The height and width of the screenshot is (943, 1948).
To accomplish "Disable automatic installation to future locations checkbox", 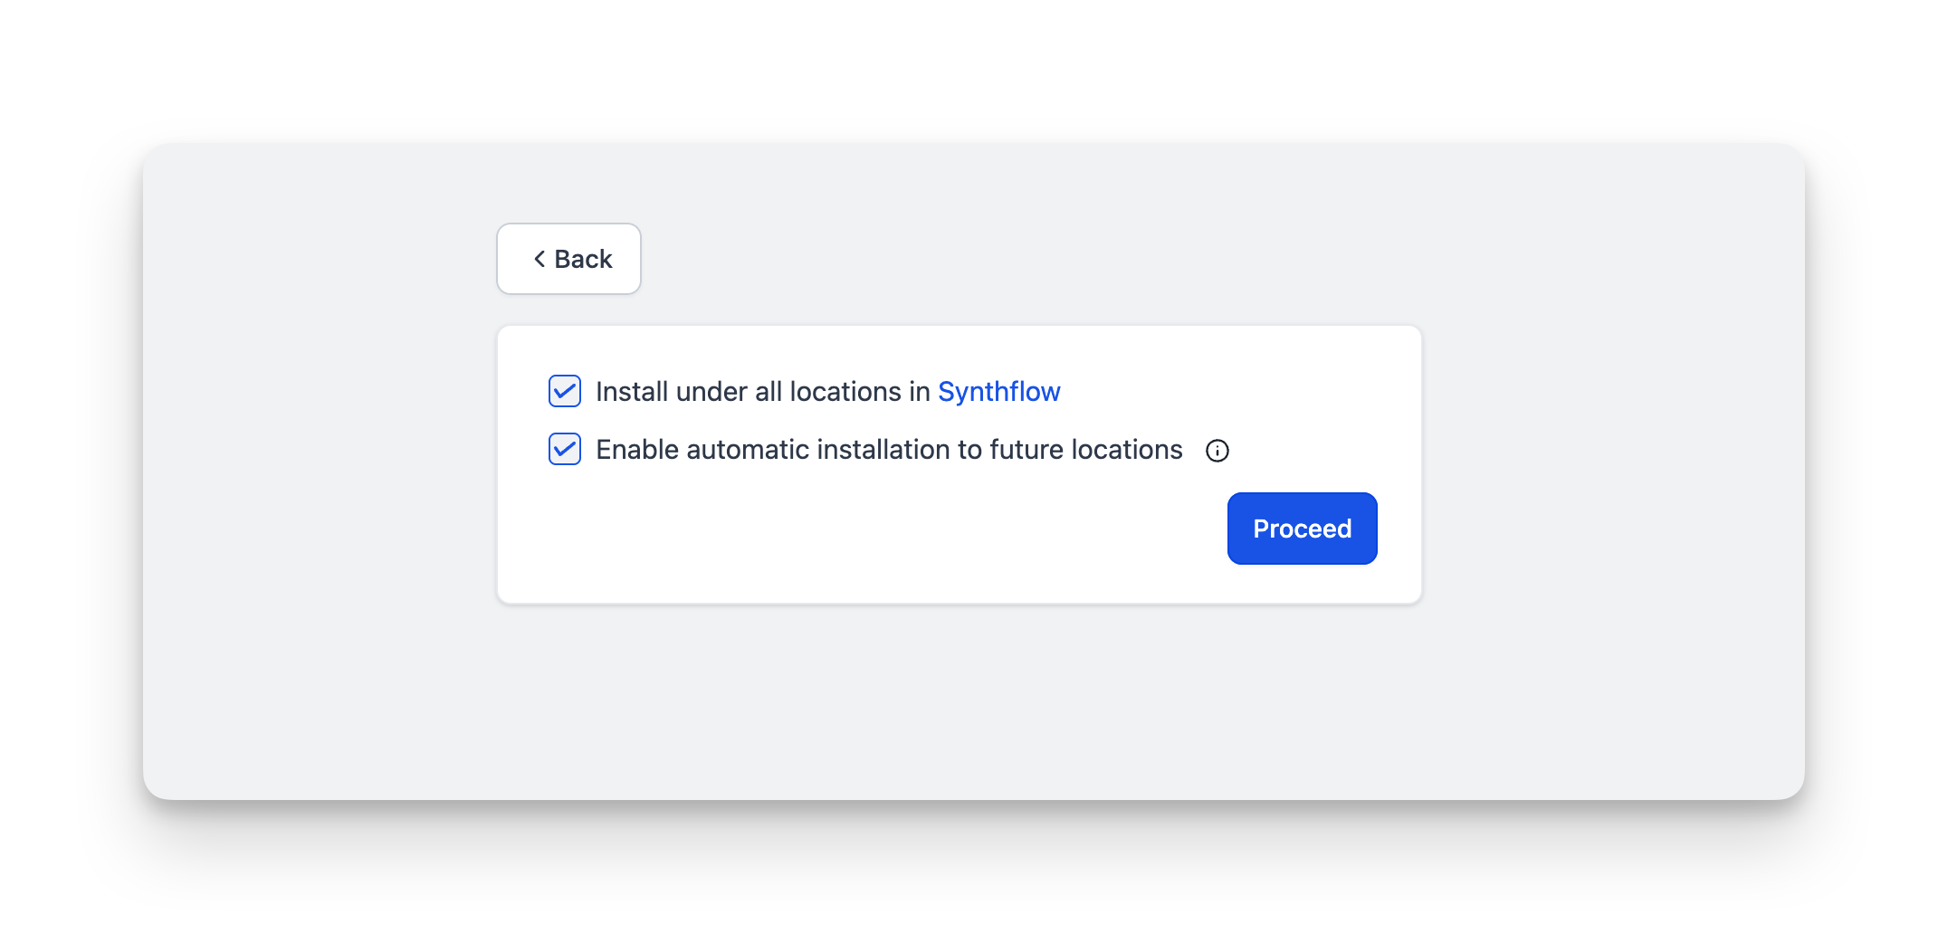I will pos(565,449).
